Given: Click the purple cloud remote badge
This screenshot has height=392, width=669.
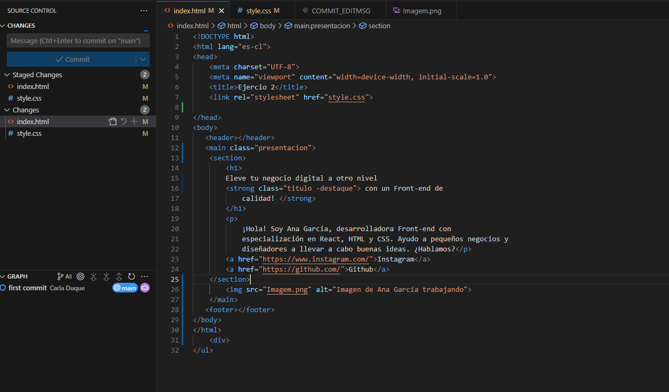Looking at the screenshot, I should tap(145, 288).
